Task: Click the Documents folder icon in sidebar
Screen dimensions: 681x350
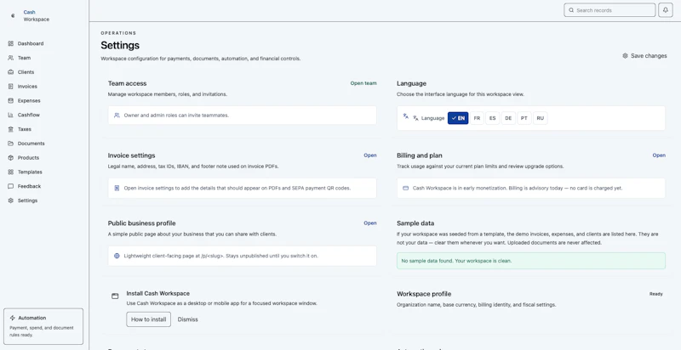Action: pyautogui.click(x=11, y=144)
